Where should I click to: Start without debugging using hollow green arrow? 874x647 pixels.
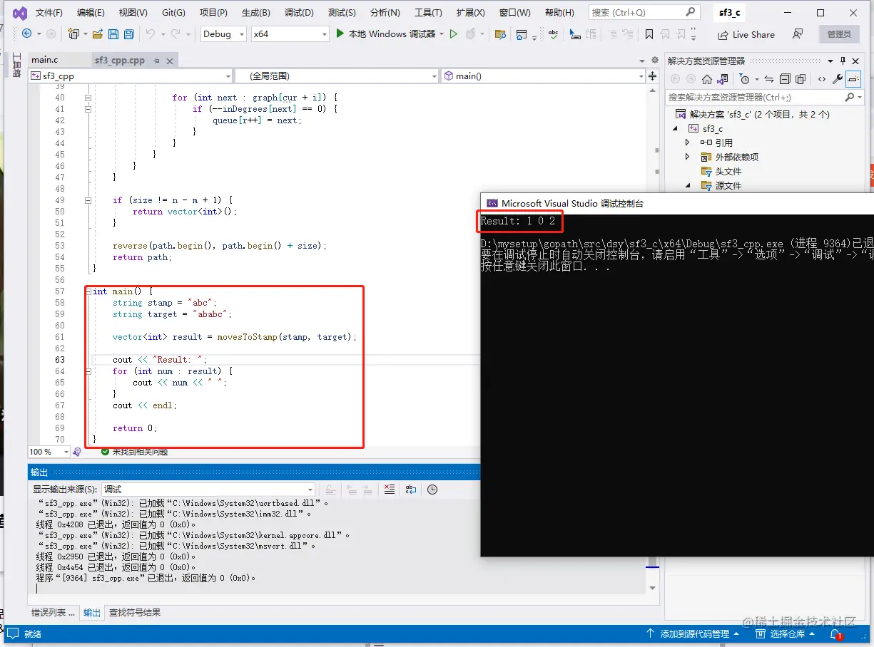(x=453, y=33)
